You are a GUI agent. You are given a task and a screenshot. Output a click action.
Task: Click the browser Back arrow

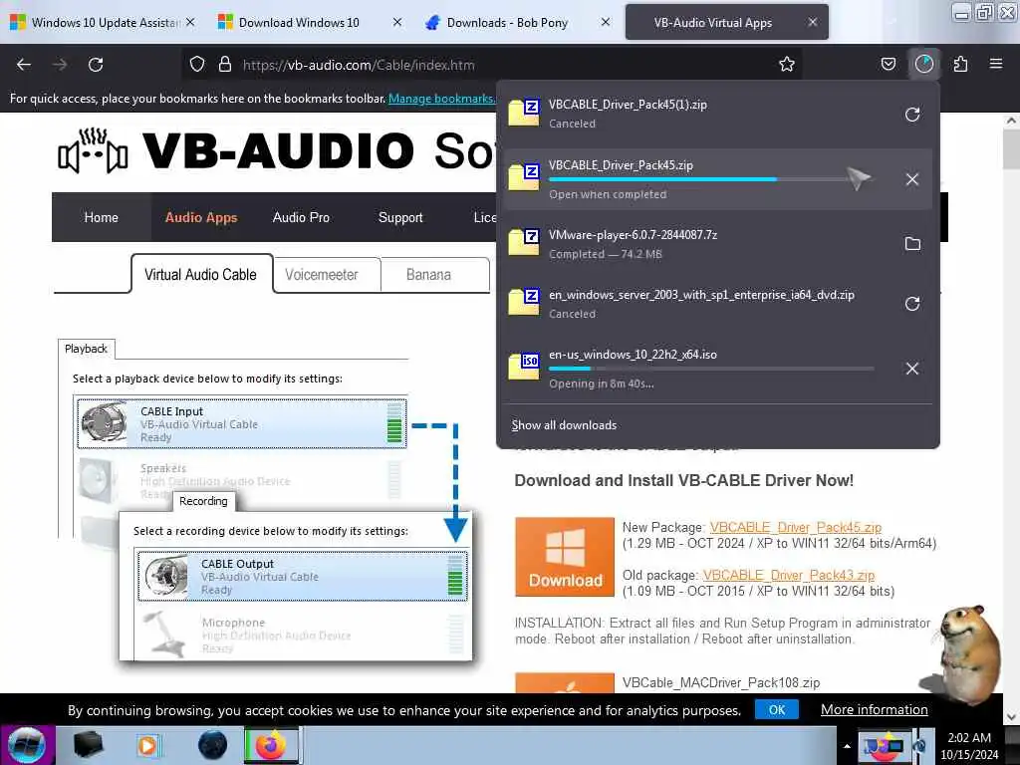(x=24, y=65)
